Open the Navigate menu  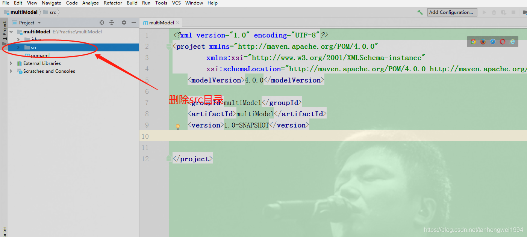coord(51,3)
